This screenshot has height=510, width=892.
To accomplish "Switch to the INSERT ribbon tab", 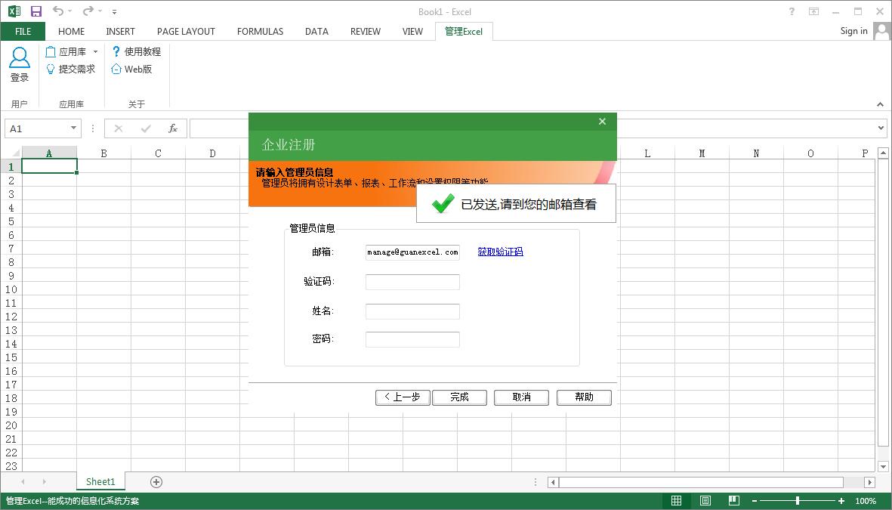I will point(121,31).
